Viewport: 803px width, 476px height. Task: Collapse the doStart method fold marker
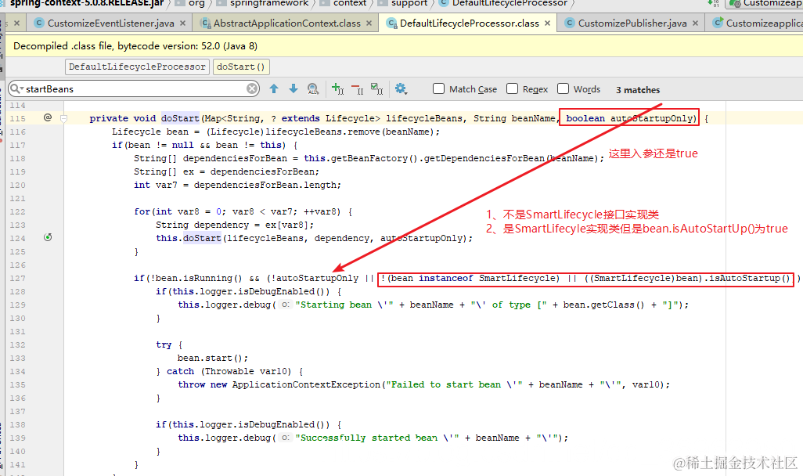(x=64, y=118)
